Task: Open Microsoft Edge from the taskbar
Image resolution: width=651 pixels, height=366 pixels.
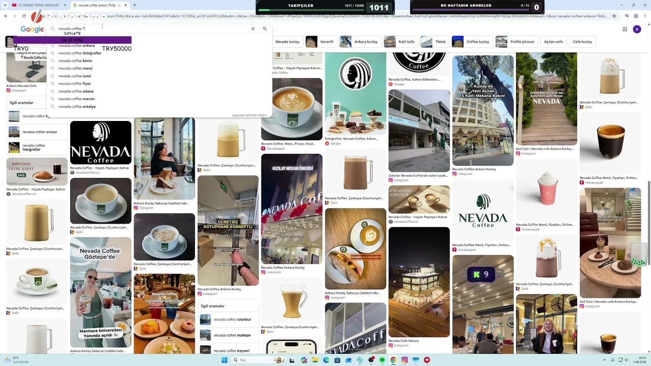Action: [326, 360]
